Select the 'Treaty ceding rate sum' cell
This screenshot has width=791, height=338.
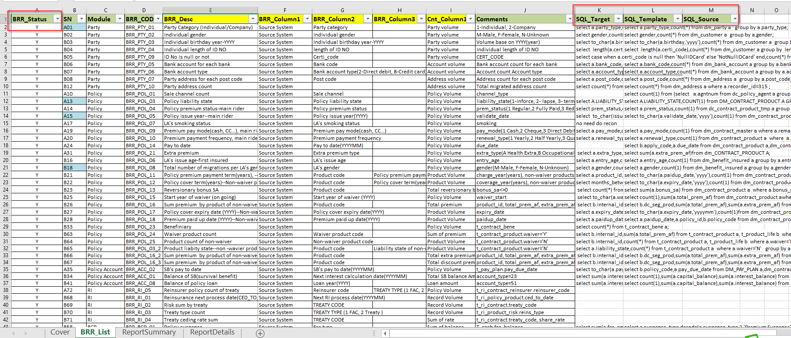click(211, 320)
